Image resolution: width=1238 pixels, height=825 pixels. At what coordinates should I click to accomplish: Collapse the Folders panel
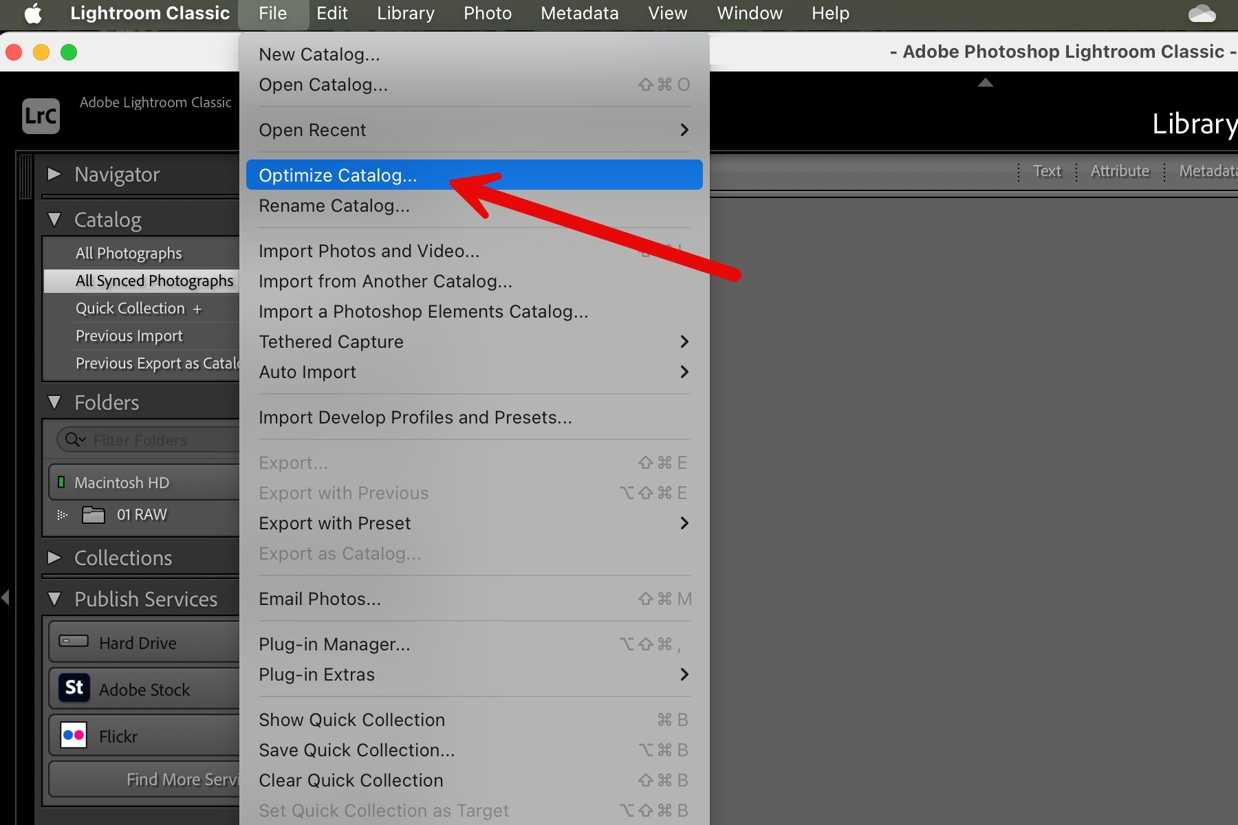(x=54, y=402)
